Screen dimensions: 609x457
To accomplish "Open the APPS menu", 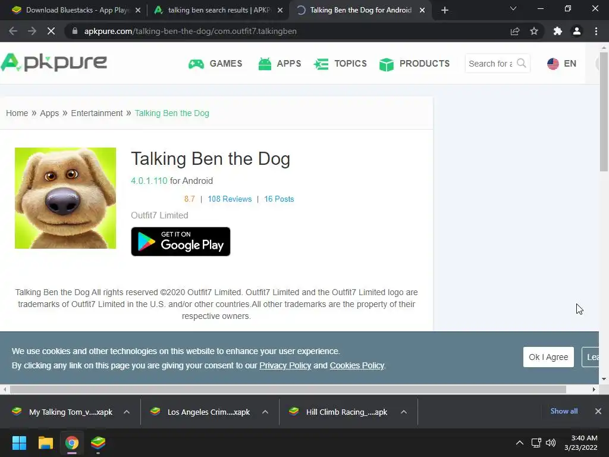I will click(x=280, y=63).
